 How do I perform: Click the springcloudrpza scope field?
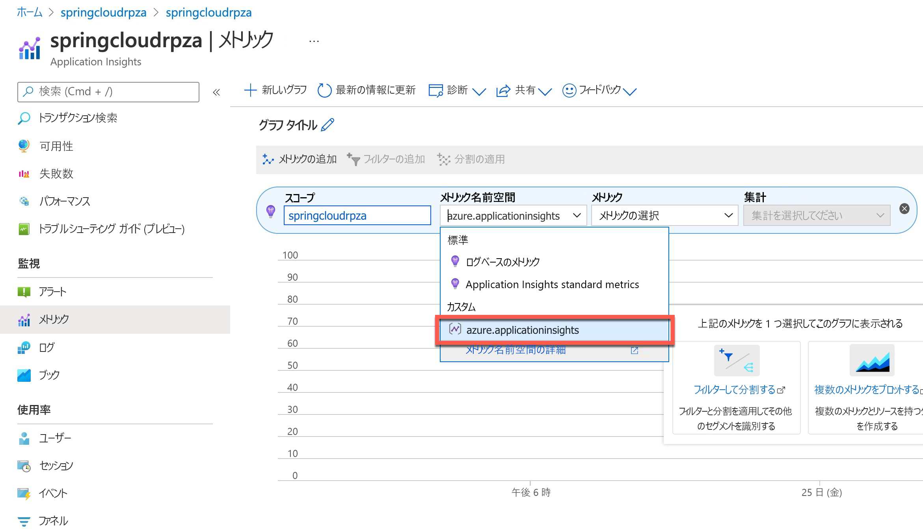(x=357, y=215)
